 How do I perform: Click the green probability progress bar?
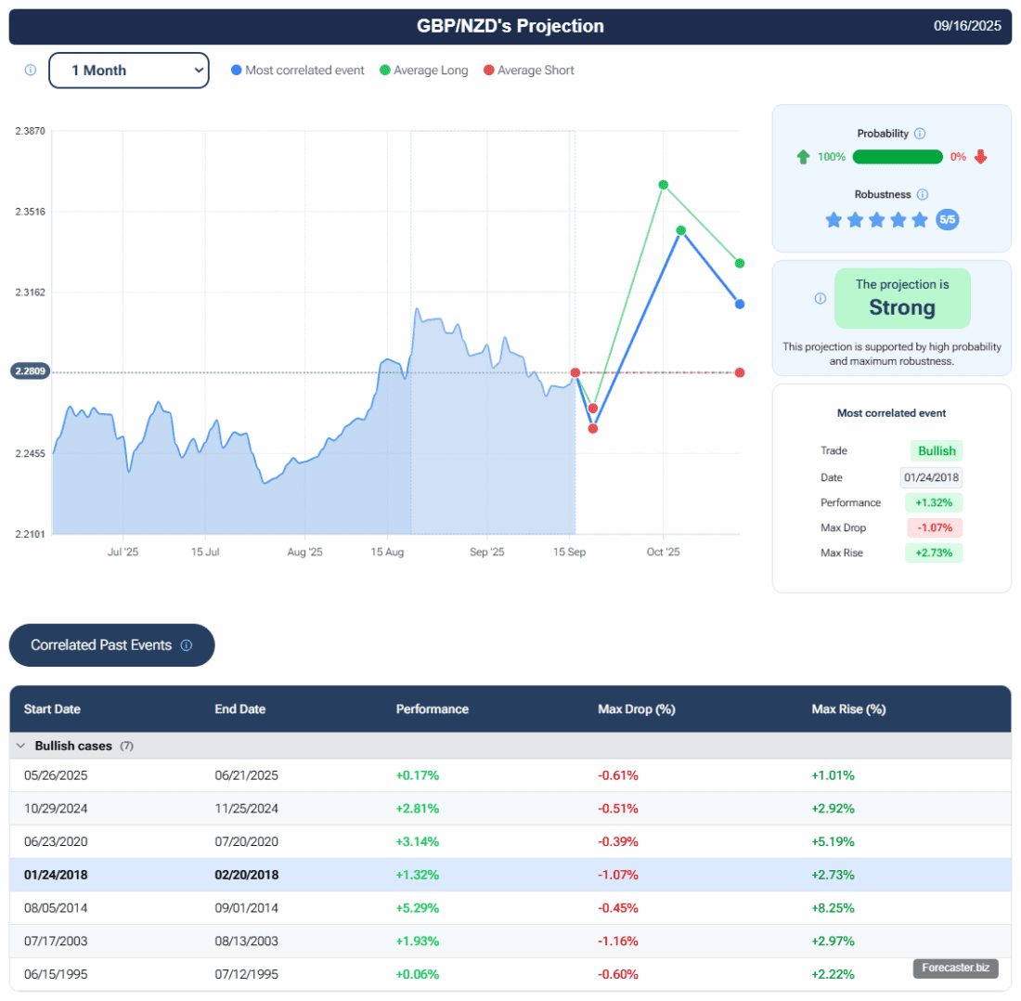[x=897, y=157]
